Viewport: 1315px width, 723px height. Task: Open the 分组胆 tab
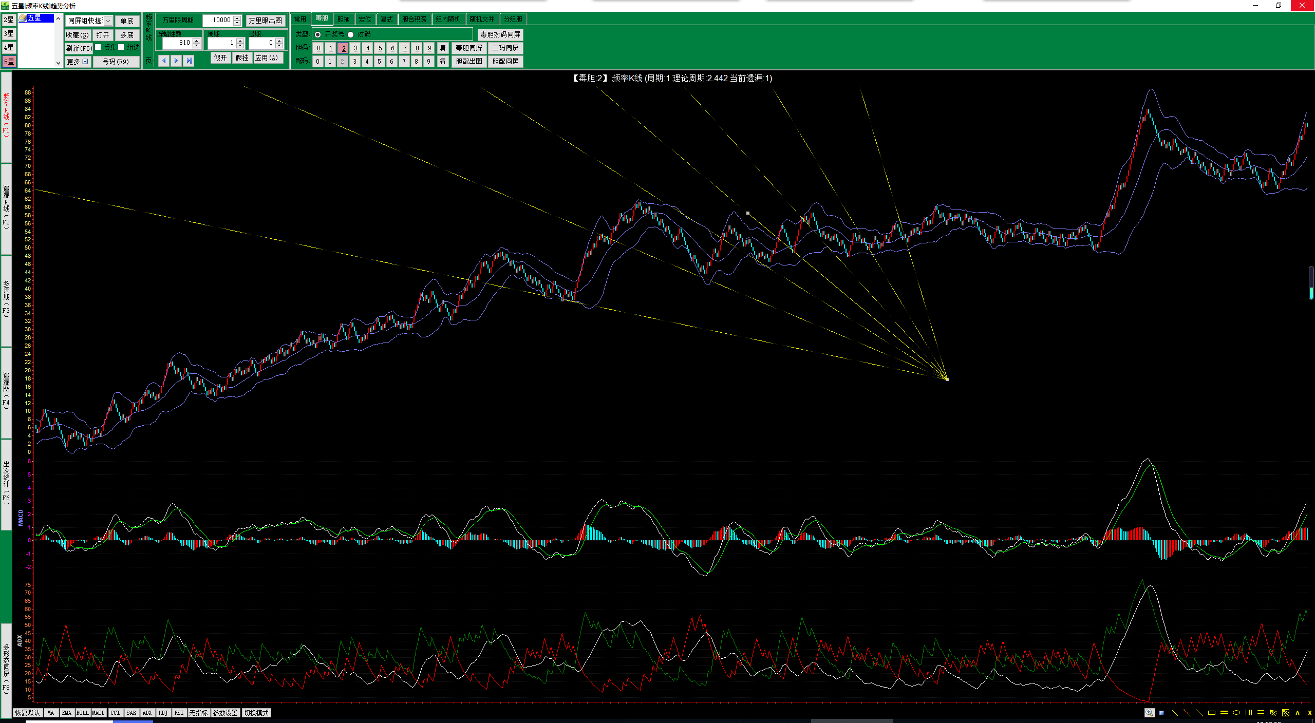coord(513,19)
